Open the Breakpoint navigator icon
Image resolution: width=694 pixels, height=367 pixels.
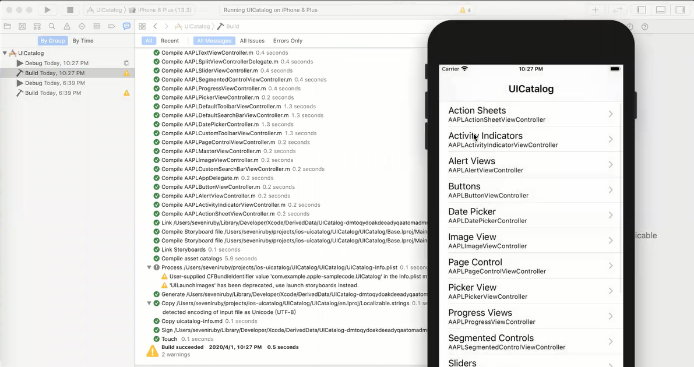[x=111, y=27]
